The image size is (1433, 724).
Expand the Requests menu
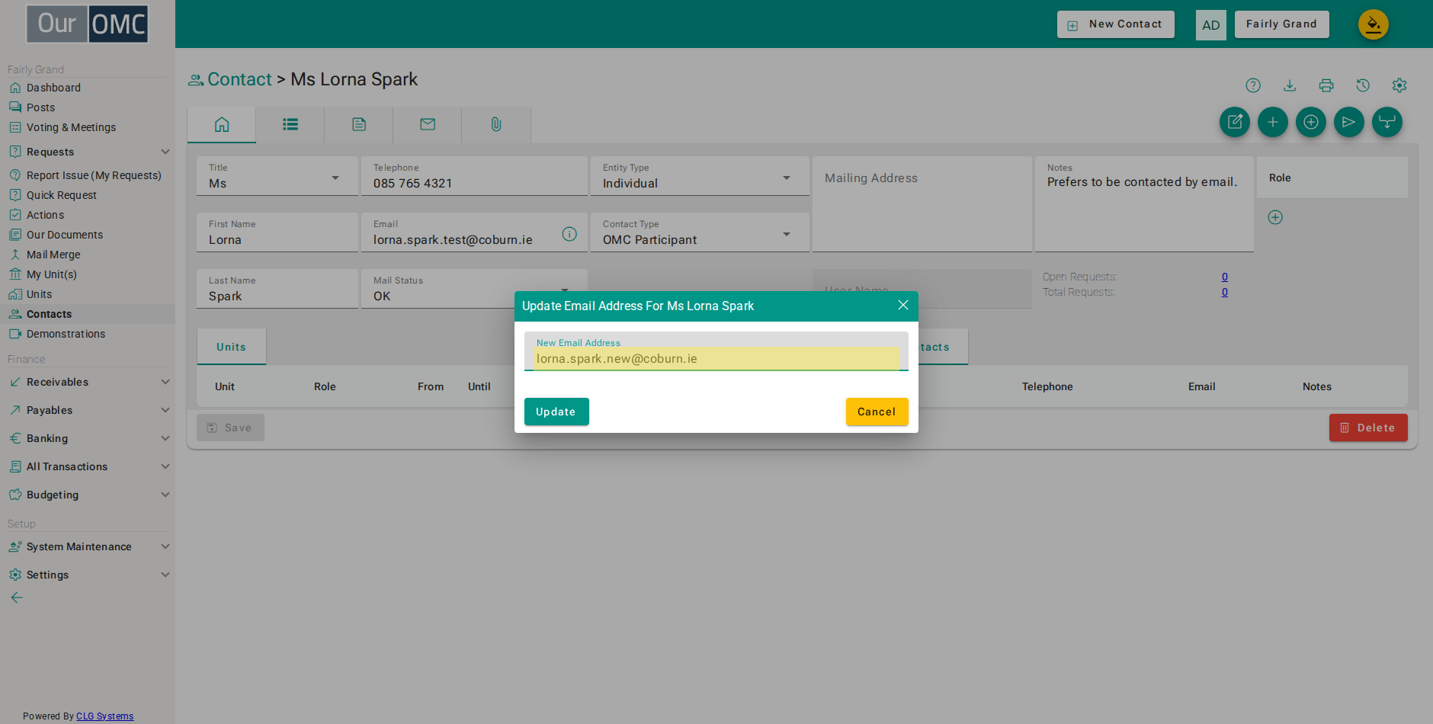(88, 152)
